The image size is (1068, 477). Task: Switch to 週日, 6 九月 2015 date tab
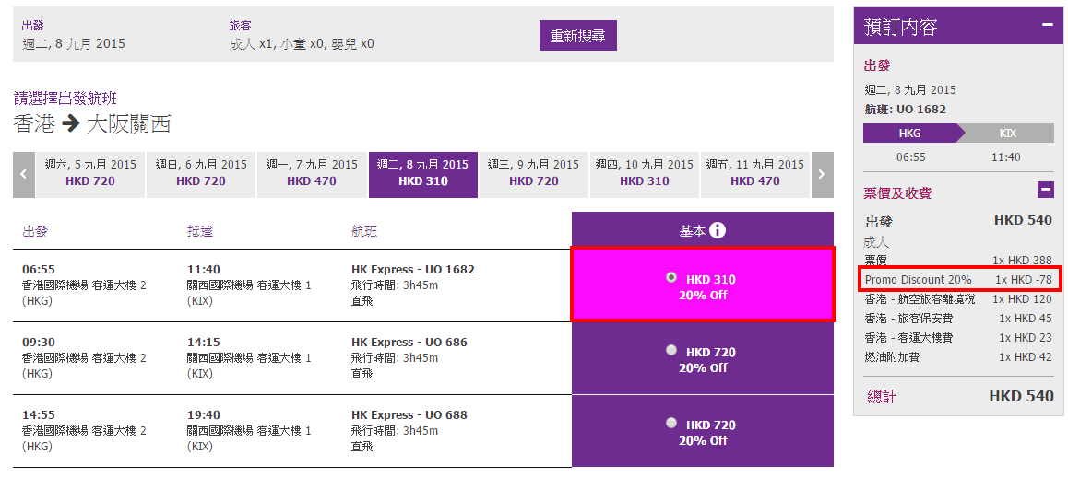pyautogui.click(x=201, y=173)
